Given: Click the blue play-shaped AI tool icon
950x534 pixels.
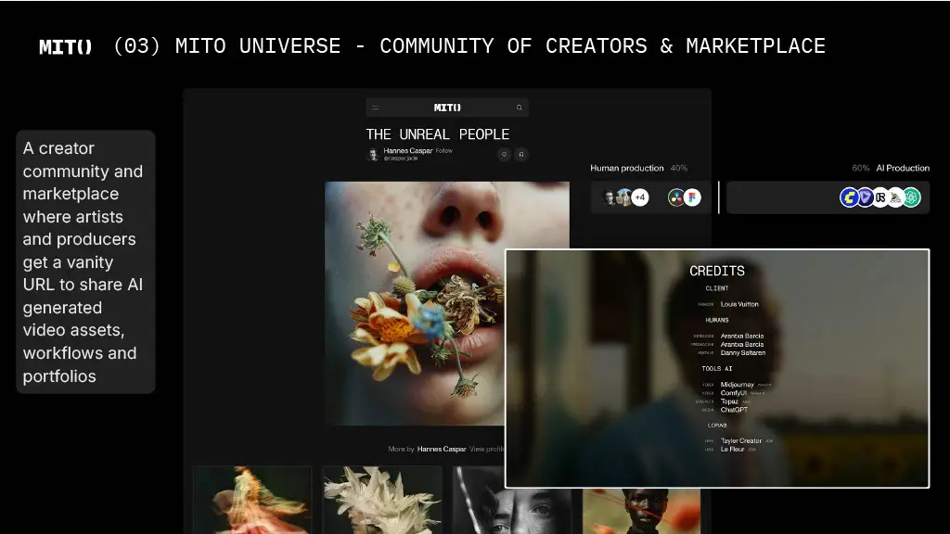Looking at the screenshot, I should 865,197.
